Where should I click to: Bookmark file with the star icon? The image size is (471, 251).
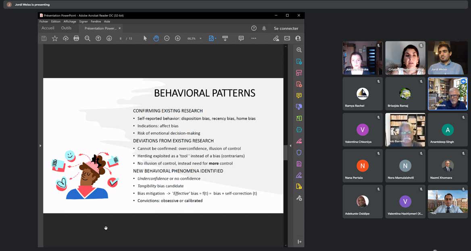click(x=55, y=38)
